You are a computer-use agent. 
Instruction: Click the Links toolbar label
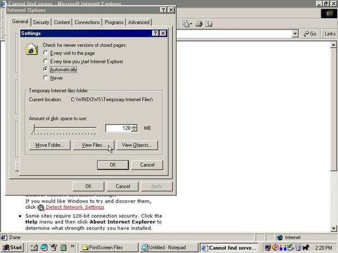[330, 34]
